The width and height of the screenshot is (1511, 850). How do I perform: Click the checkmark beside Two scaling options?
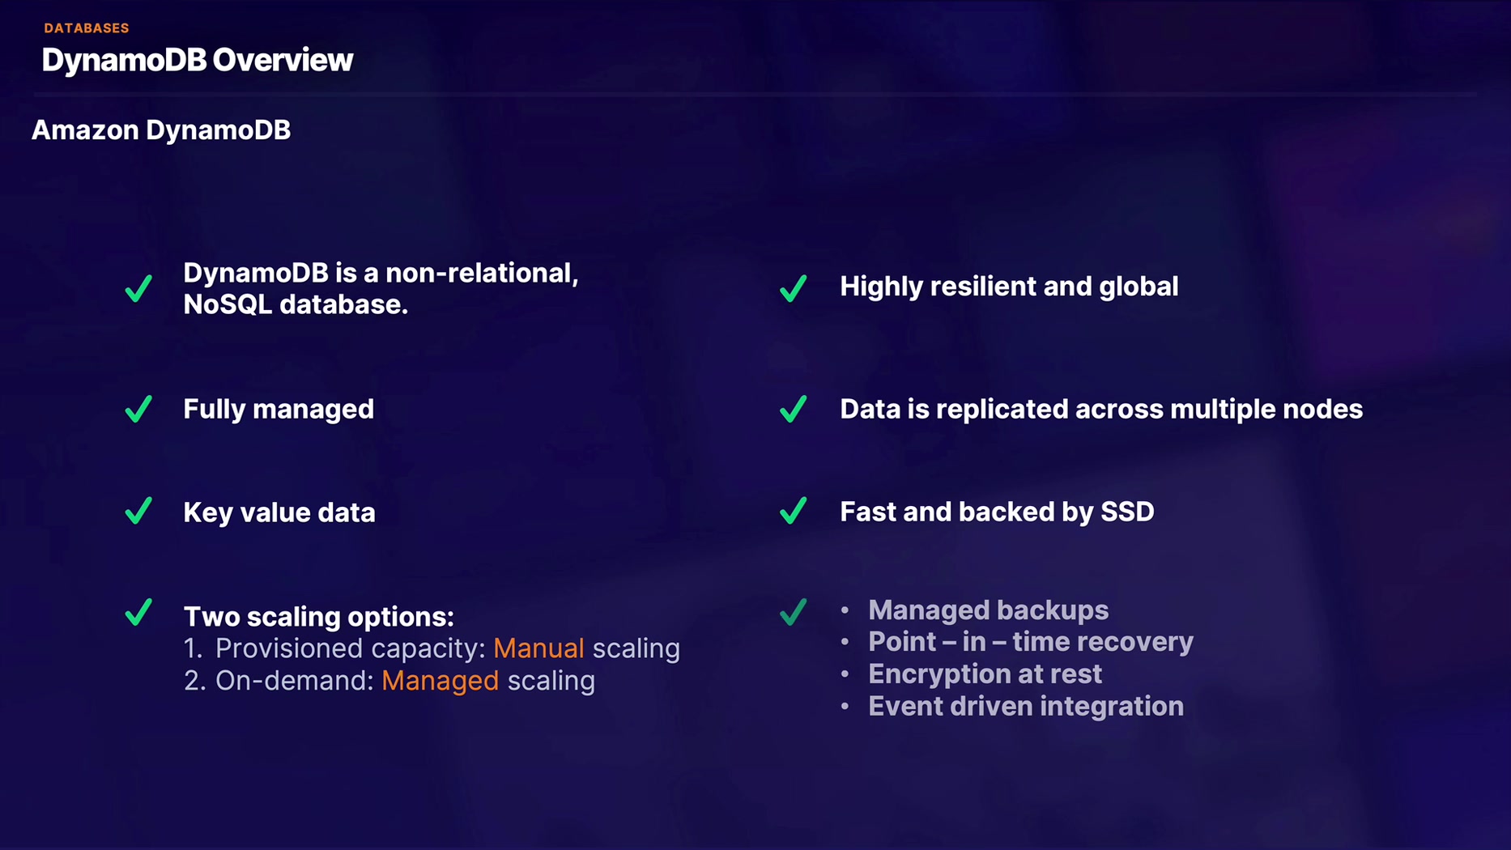tap(138, 612)
